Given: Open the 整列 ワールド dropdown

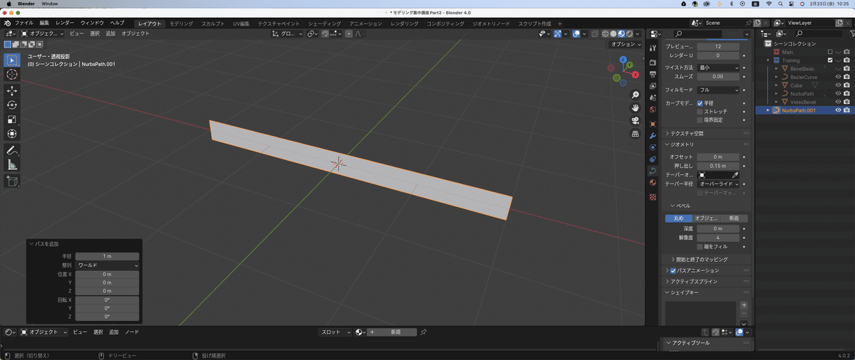Looking at the screenshot, I should click(108, 265).
